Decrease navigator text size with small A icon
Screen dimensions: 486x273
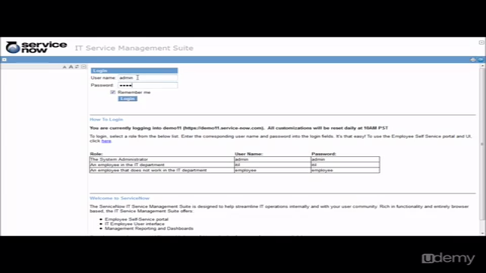65,67
